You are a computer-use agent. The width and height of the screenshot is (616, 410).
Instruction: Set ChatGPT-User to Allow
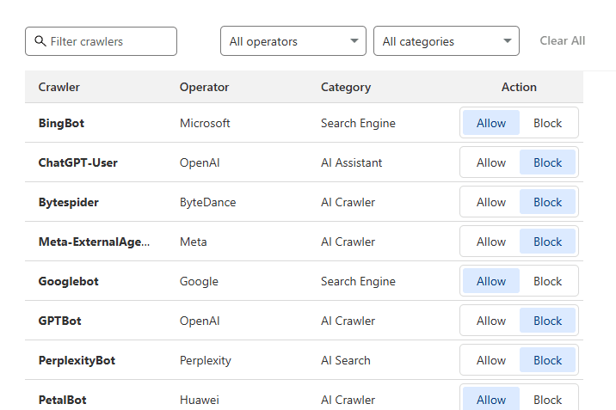[491, 162]
